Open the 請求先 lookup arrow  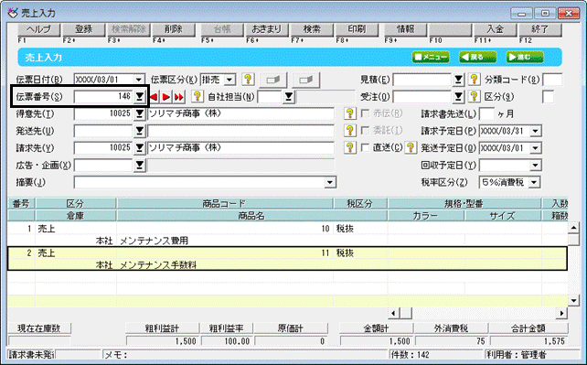[140, 148]
